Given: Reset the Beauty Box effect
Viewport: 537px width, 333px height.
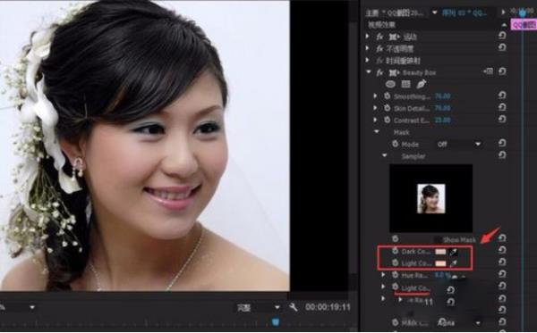Looking at the screenshot, I should coord(502,71).
